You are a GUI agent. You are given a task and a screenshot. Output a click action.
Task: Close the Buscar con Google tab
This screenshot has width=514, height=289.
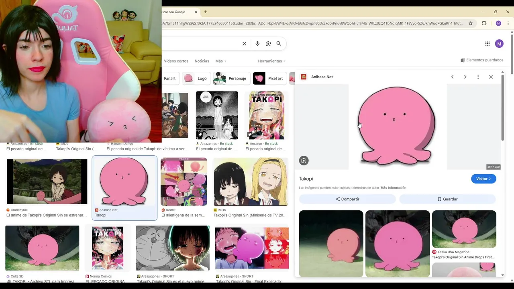coord(196,12)
